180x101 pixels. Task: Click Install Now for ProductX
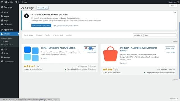click(x=170, y=48)
